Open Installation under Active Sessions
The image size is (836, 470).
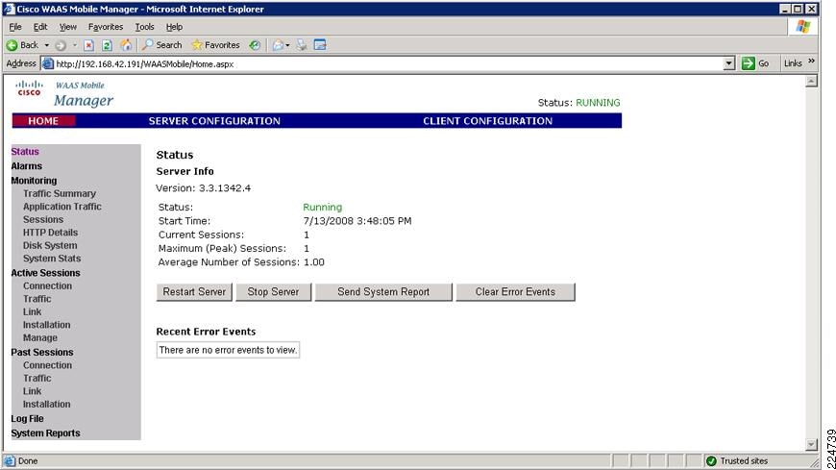point(46,325)
